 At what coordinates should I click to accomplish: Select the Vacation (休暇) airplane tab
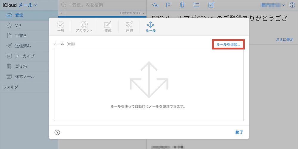pyautogui.click(x=129, y=27)
